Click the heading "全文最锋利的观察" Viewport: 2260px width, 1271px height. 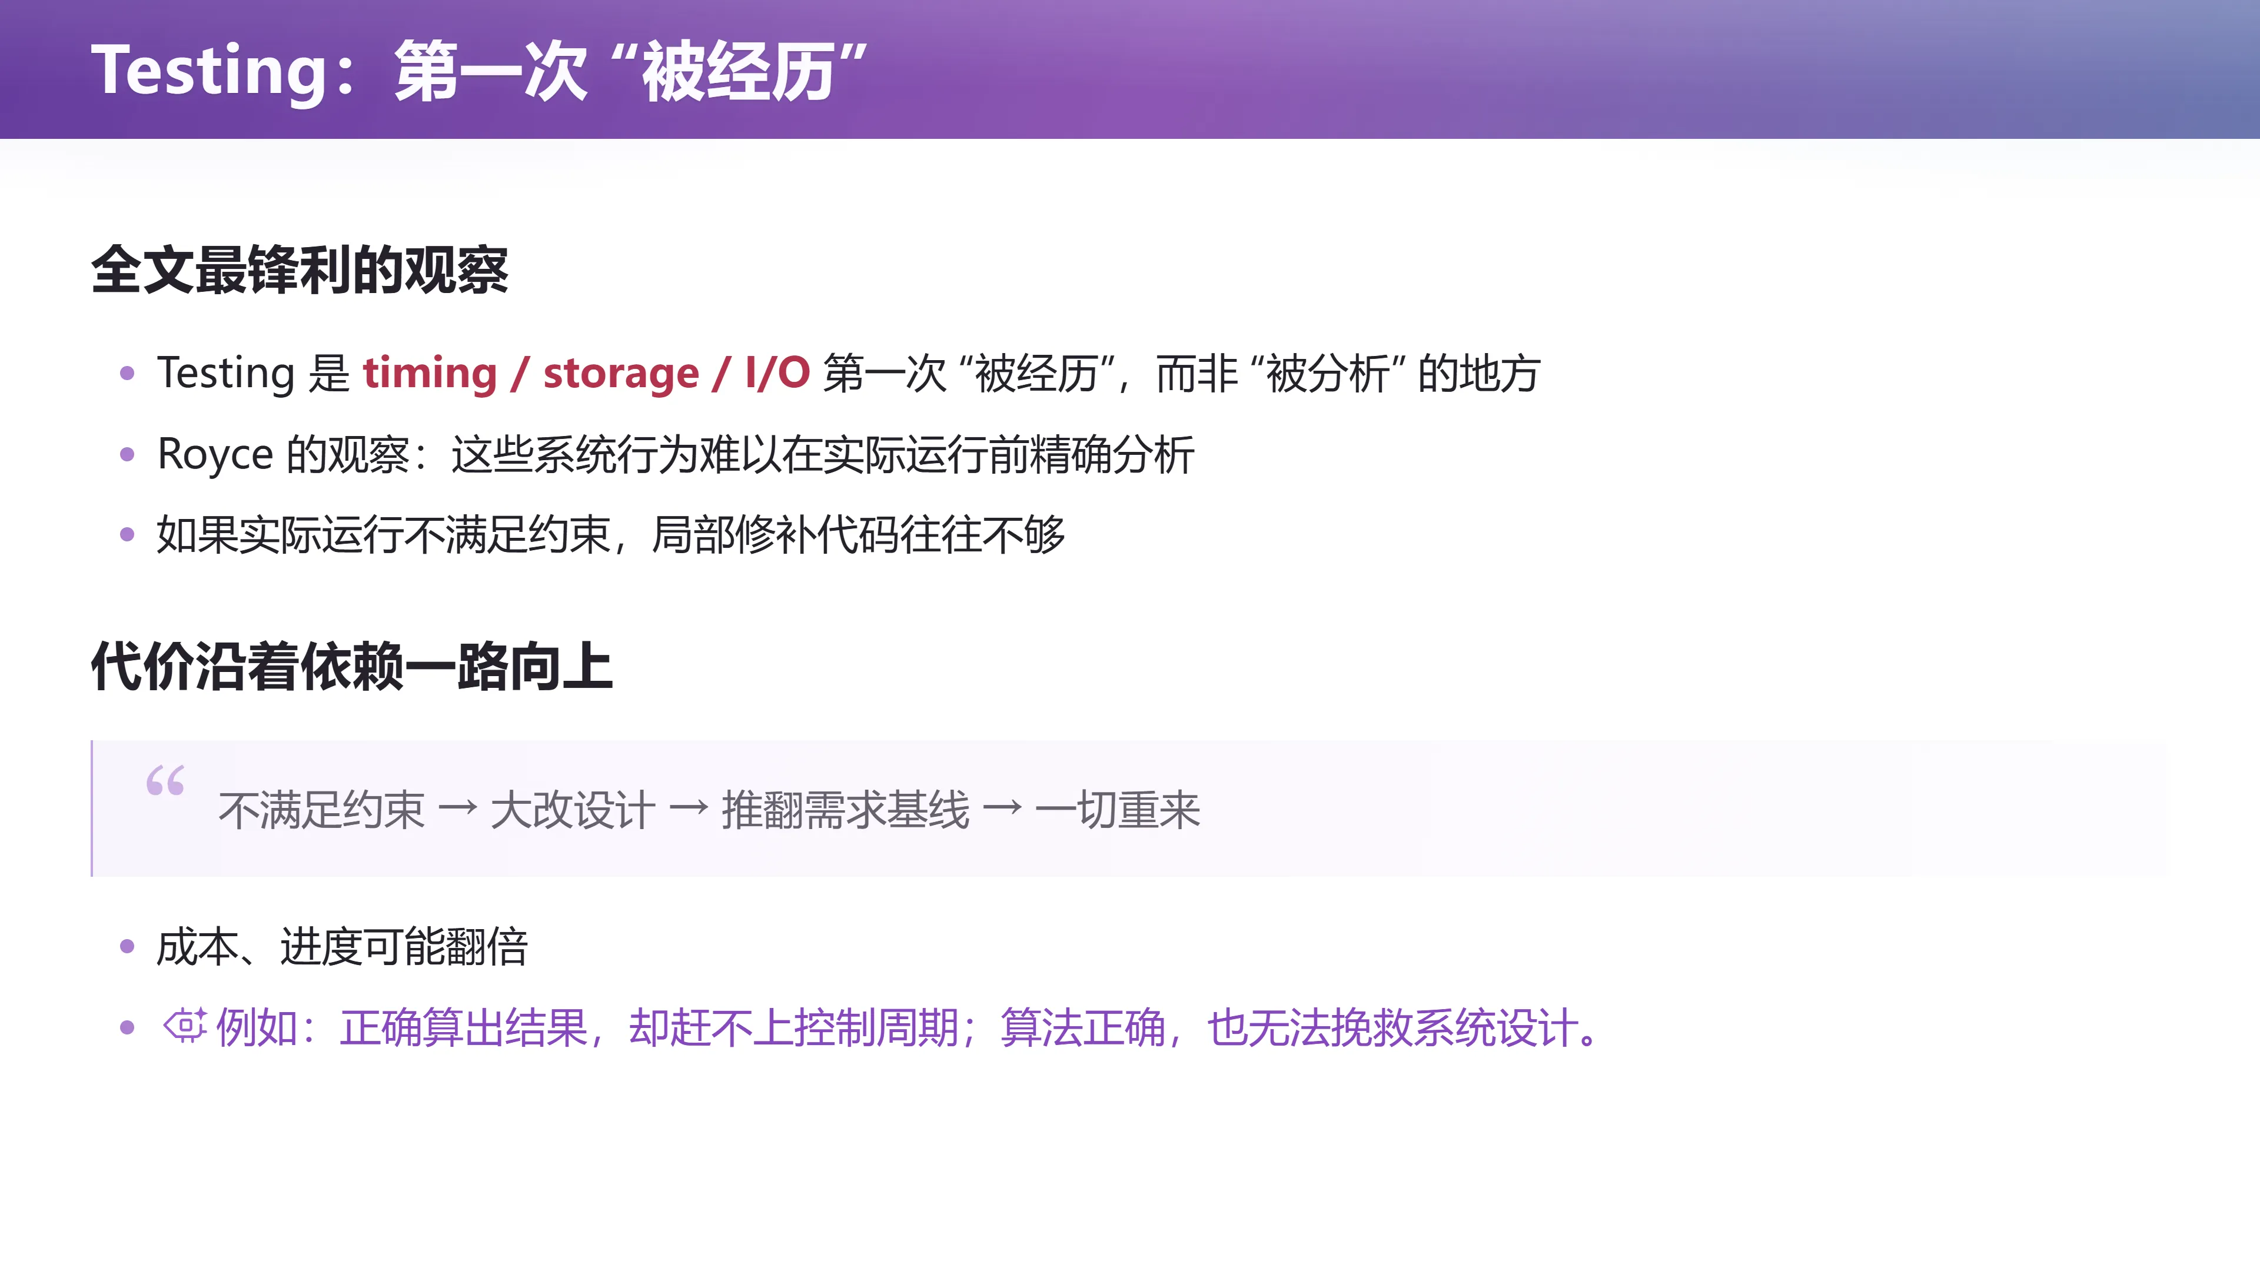299,270
